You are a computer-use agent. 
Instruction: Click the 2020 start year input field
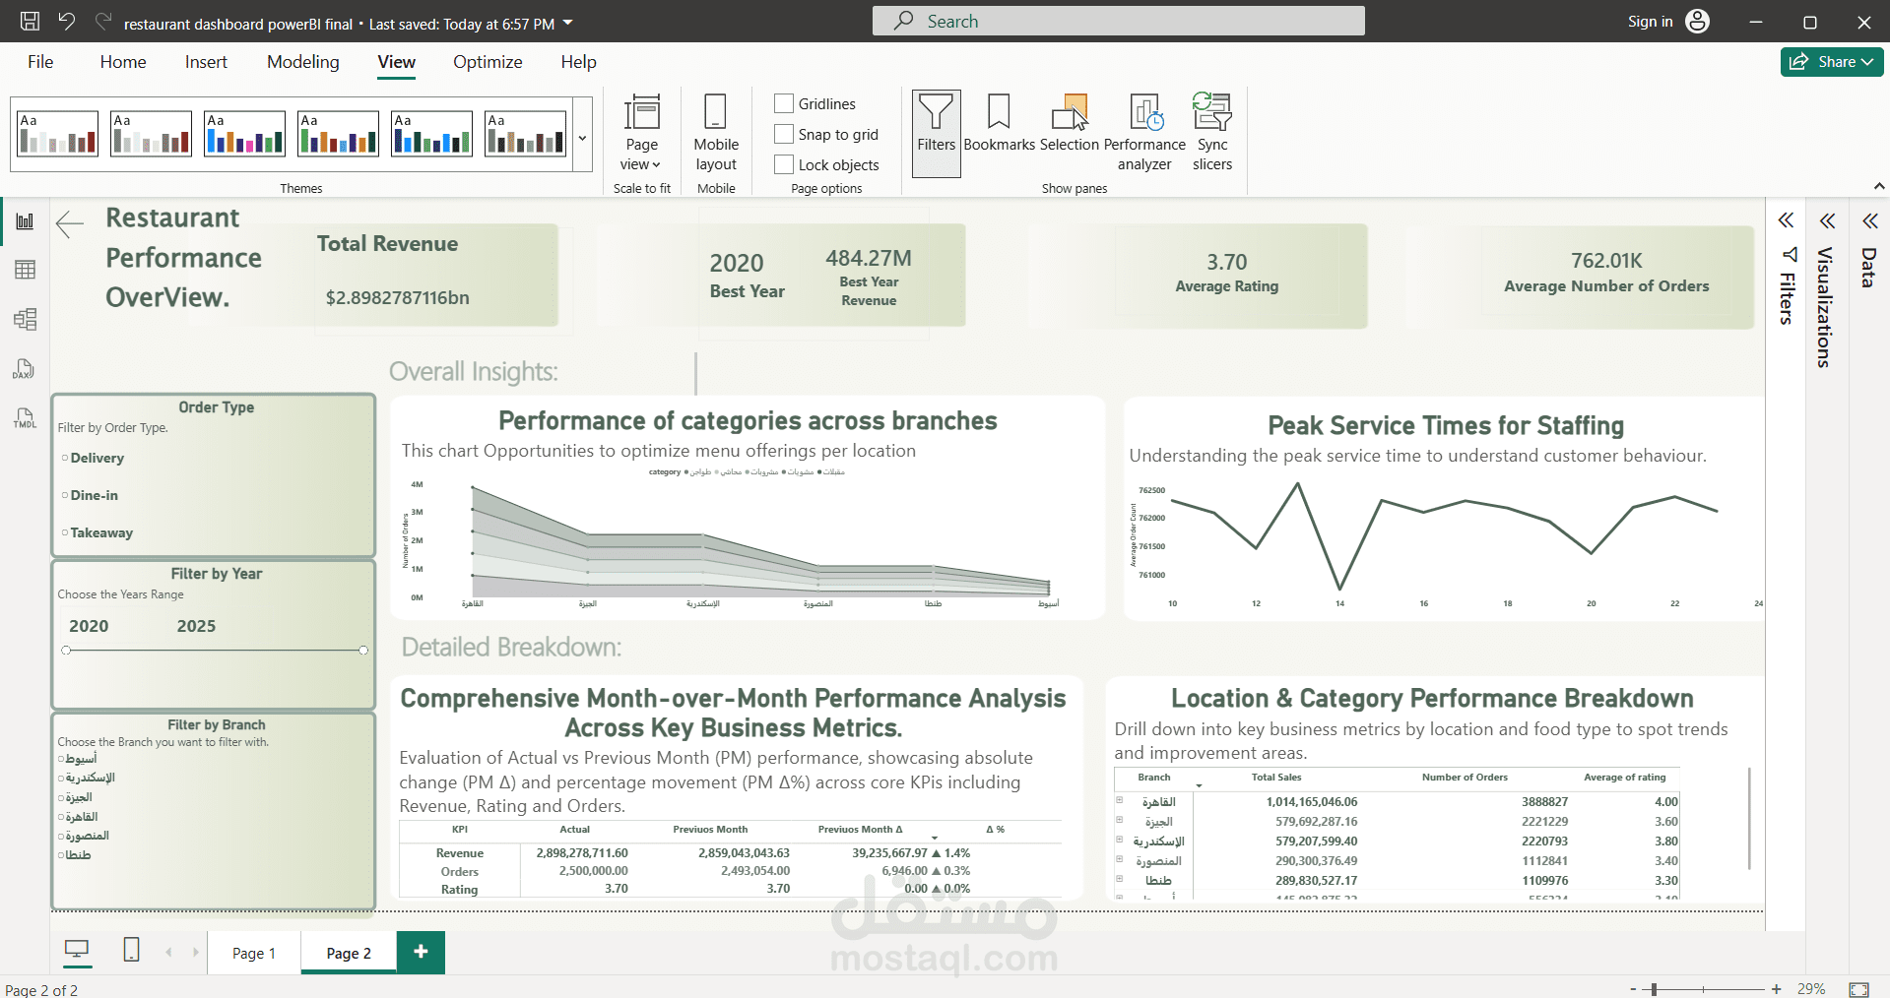pyautogui.click(x=89, y=626)
